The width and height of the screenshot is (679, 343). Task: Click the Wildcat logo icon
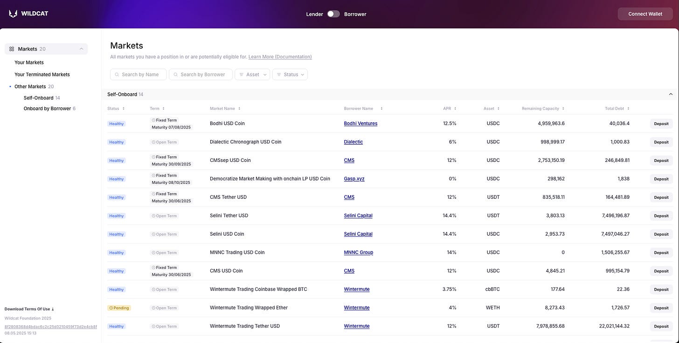pyautogui.click(x=13, y=14)
